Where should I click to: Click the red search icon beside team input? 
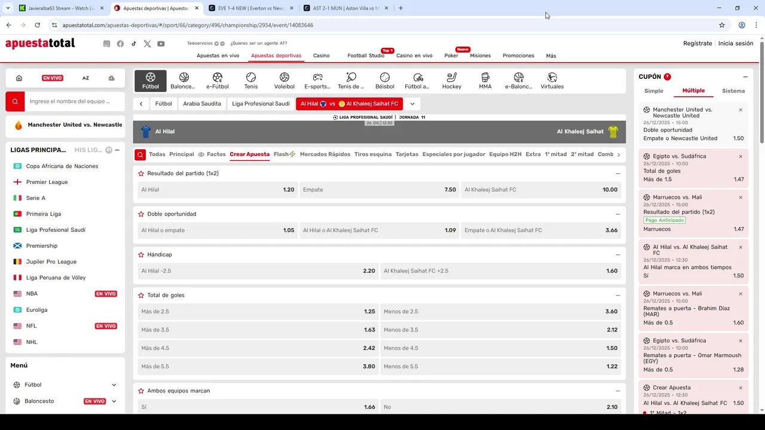click(x=16, y=102)
